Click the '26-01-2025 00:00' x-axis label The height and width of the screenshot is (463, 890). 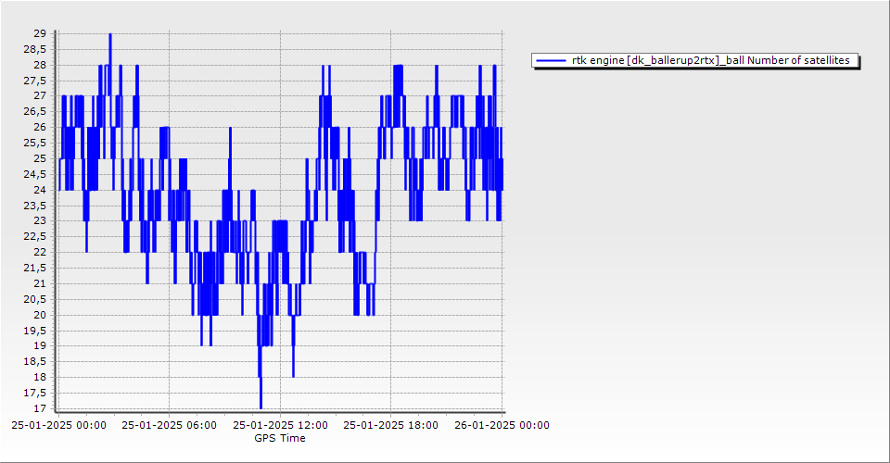[502, 426]
